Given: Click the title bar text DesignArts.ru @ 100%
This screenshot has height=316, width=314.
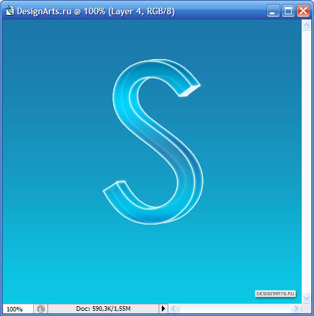Looking at the screenshot, I should (61, 11).
